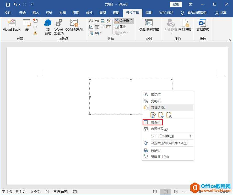Viewport: 233px width, 195px height.
Task: Switch to the 视图 tab
Action: point(116,13)
